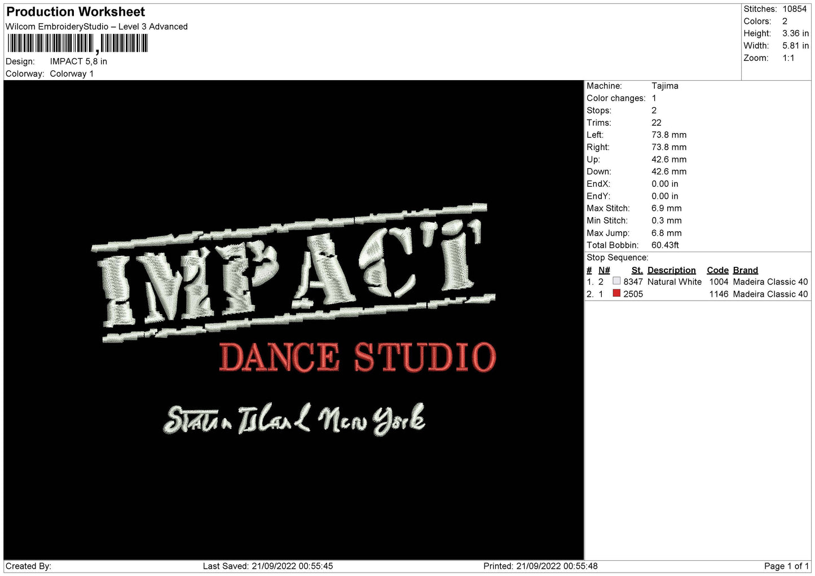Screen dimensions: 815x576
Task: Click the 'Last Saved: 21/09/2022 00:55:45' footer text
Action: [x=268, y=566]
